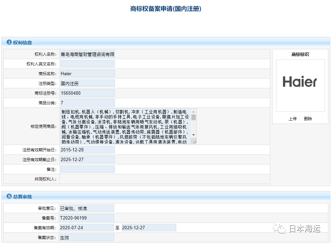Click the 权利人名称 input field
331x243 pixels.
[87, 54]
